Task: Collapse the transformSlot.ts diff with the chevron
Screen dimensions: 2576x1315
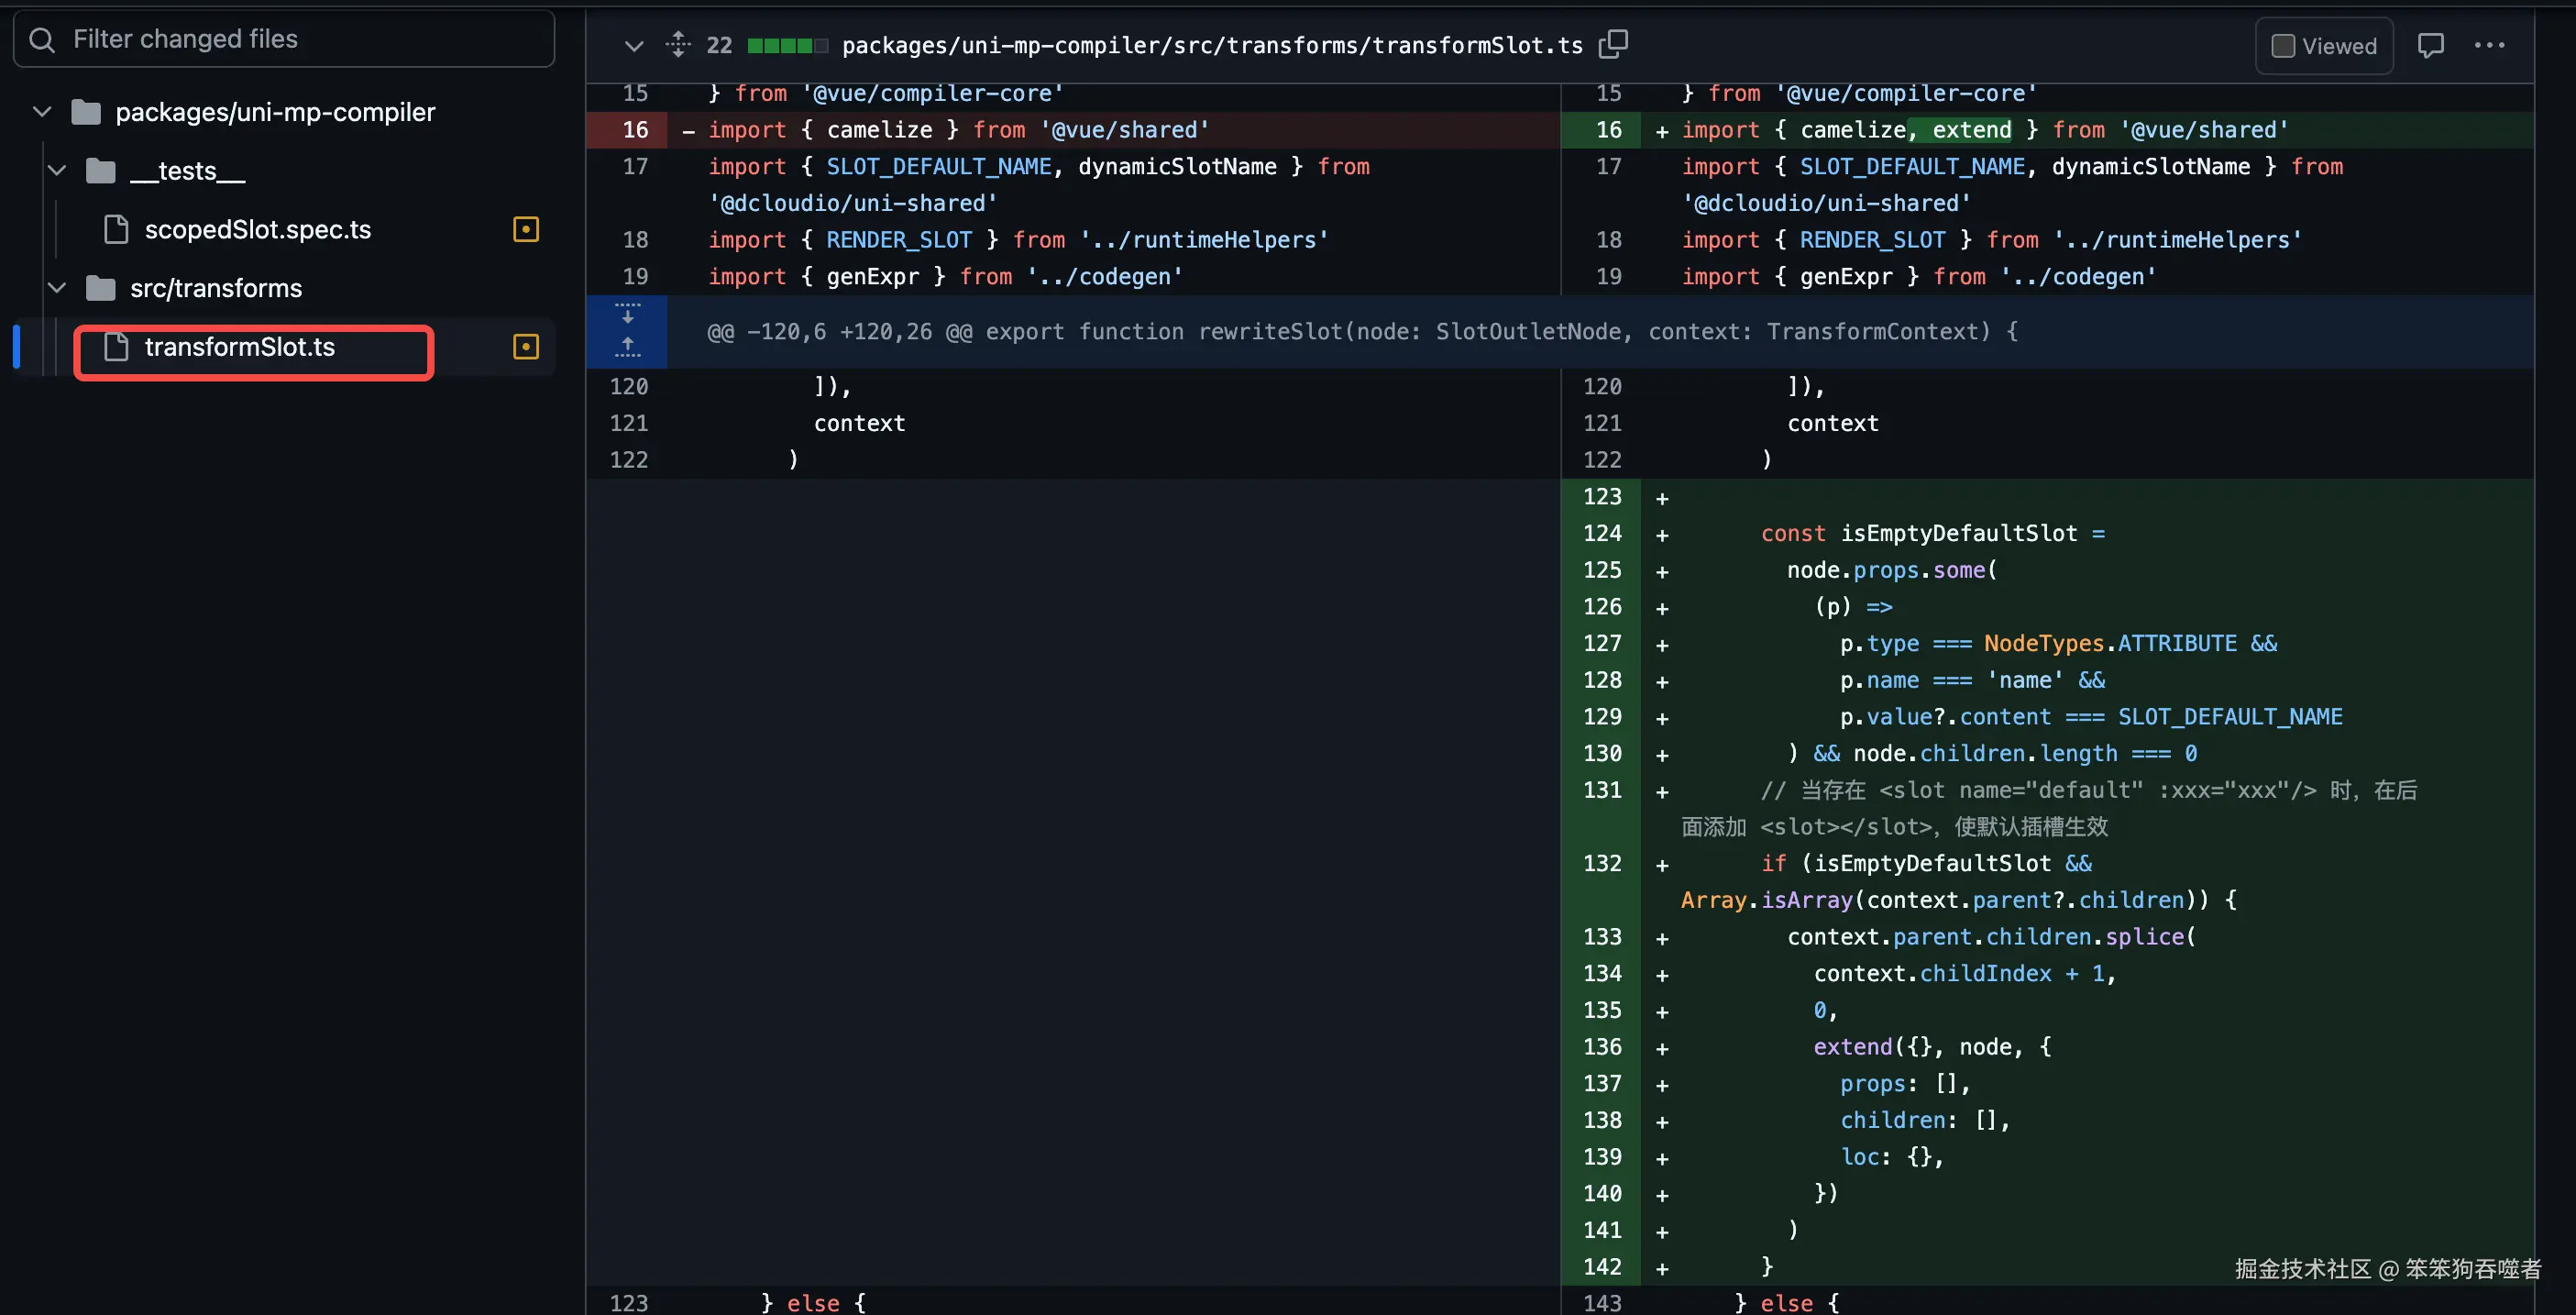Action: [633, 46]
